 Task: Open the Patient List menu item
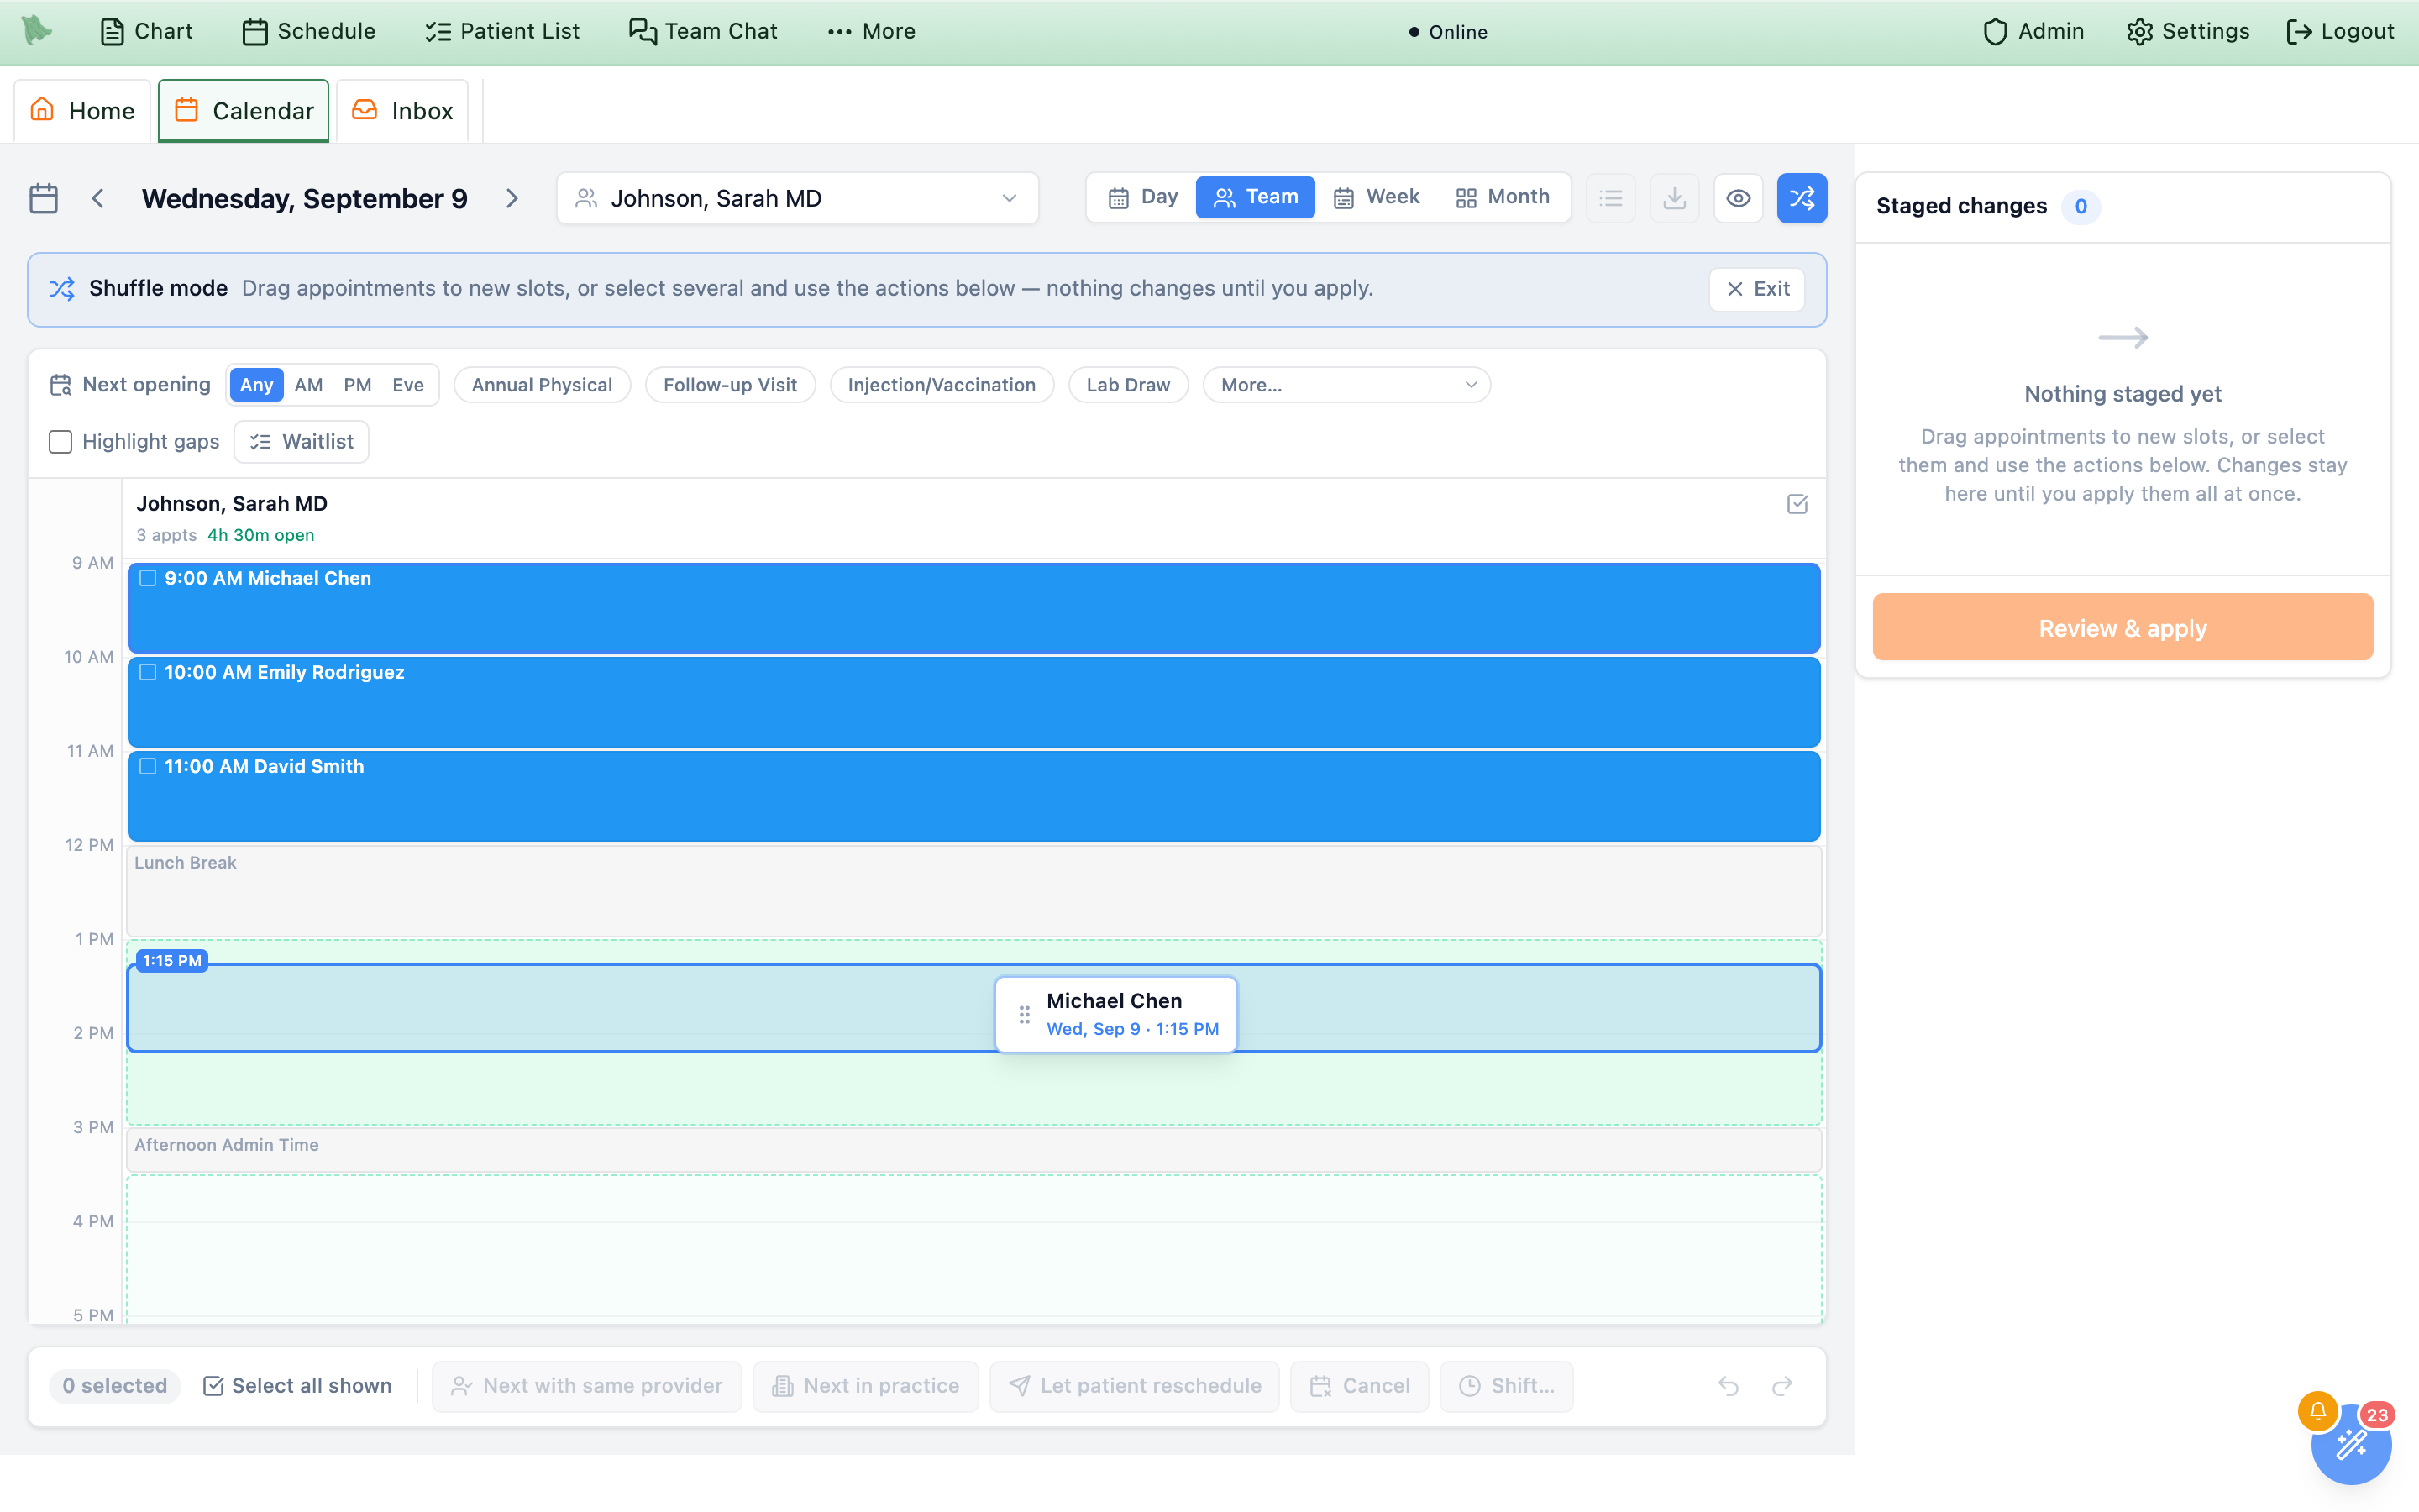(x=501, y=31)
